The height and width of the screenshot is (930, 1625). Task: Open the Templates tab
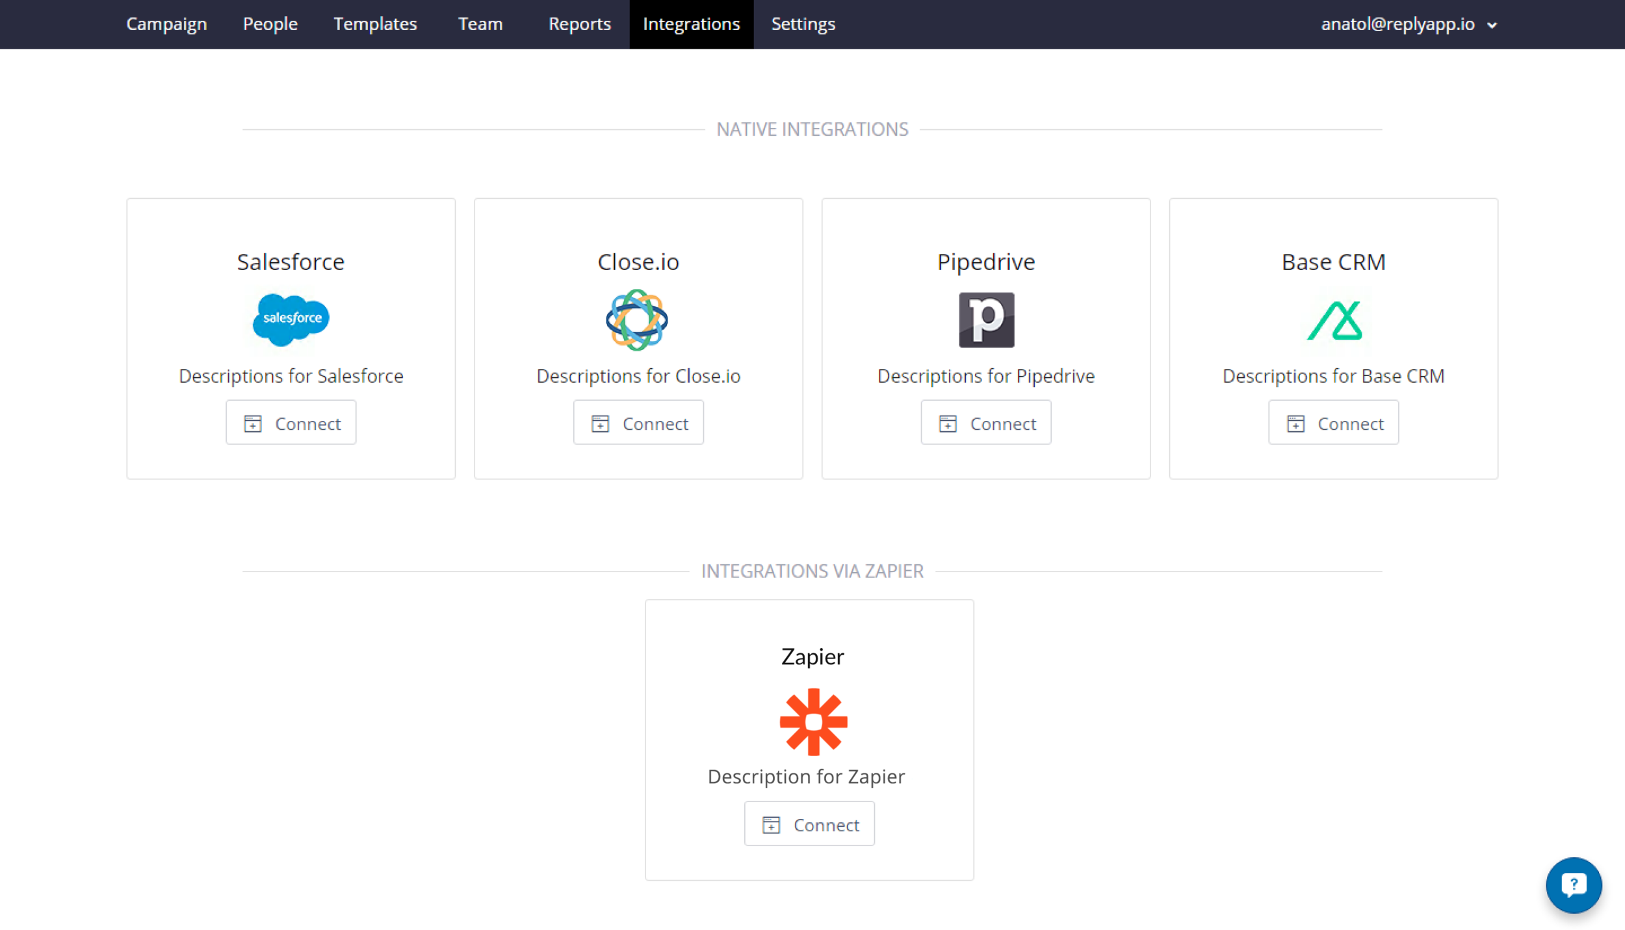[375, 24]
